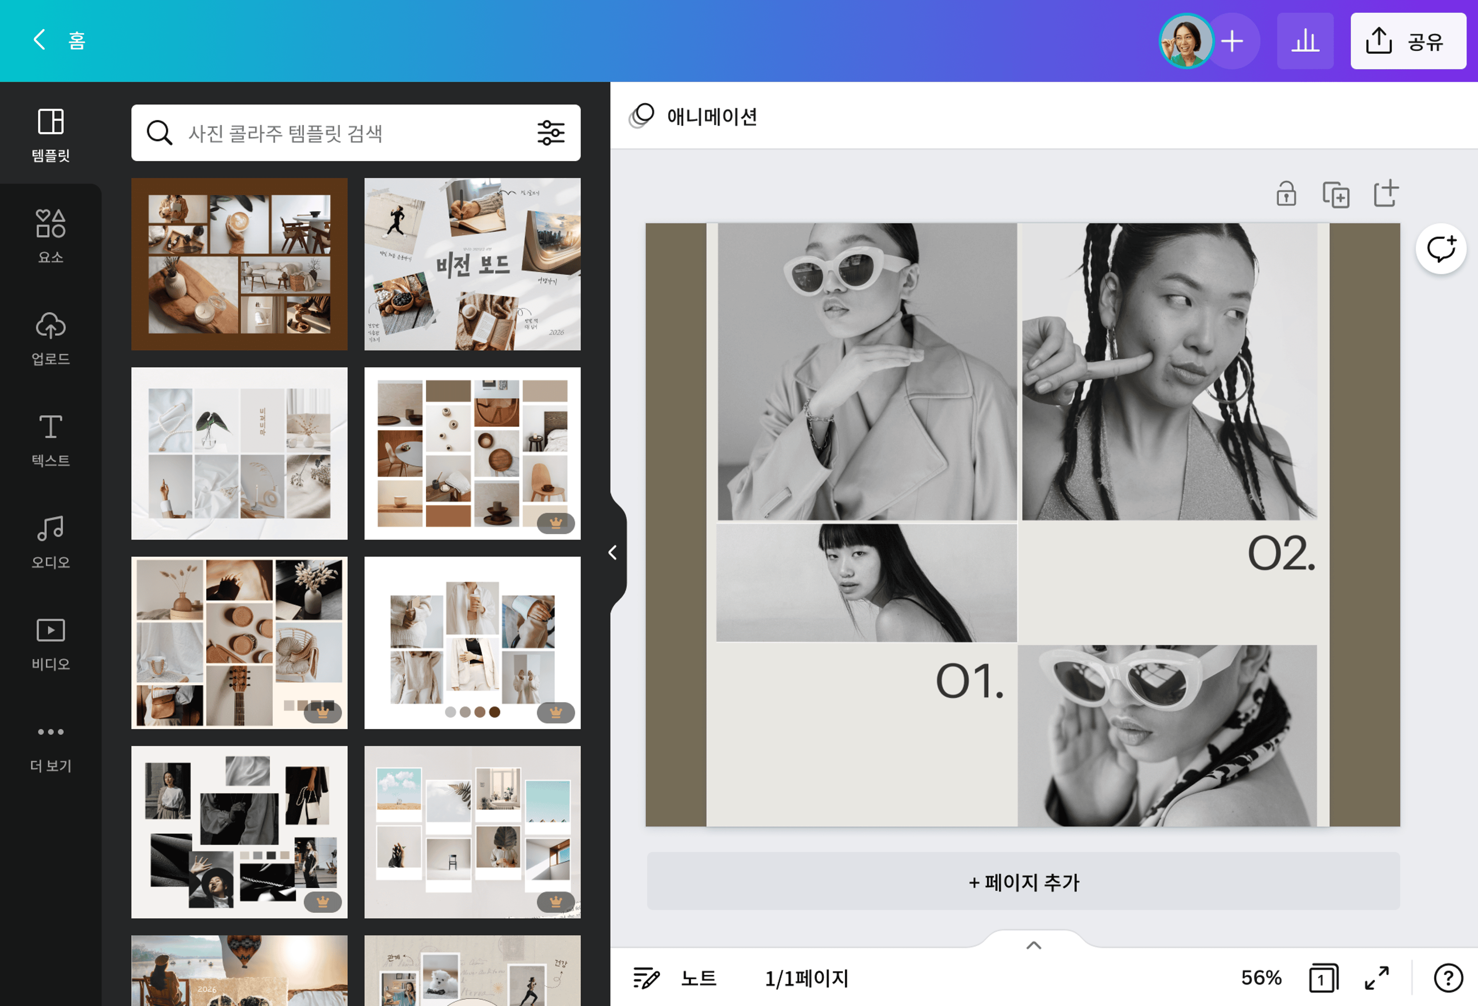Add a comment with the speech bubble
The height and width of the screenshot is (1006, 1478).
point(1441,249)
